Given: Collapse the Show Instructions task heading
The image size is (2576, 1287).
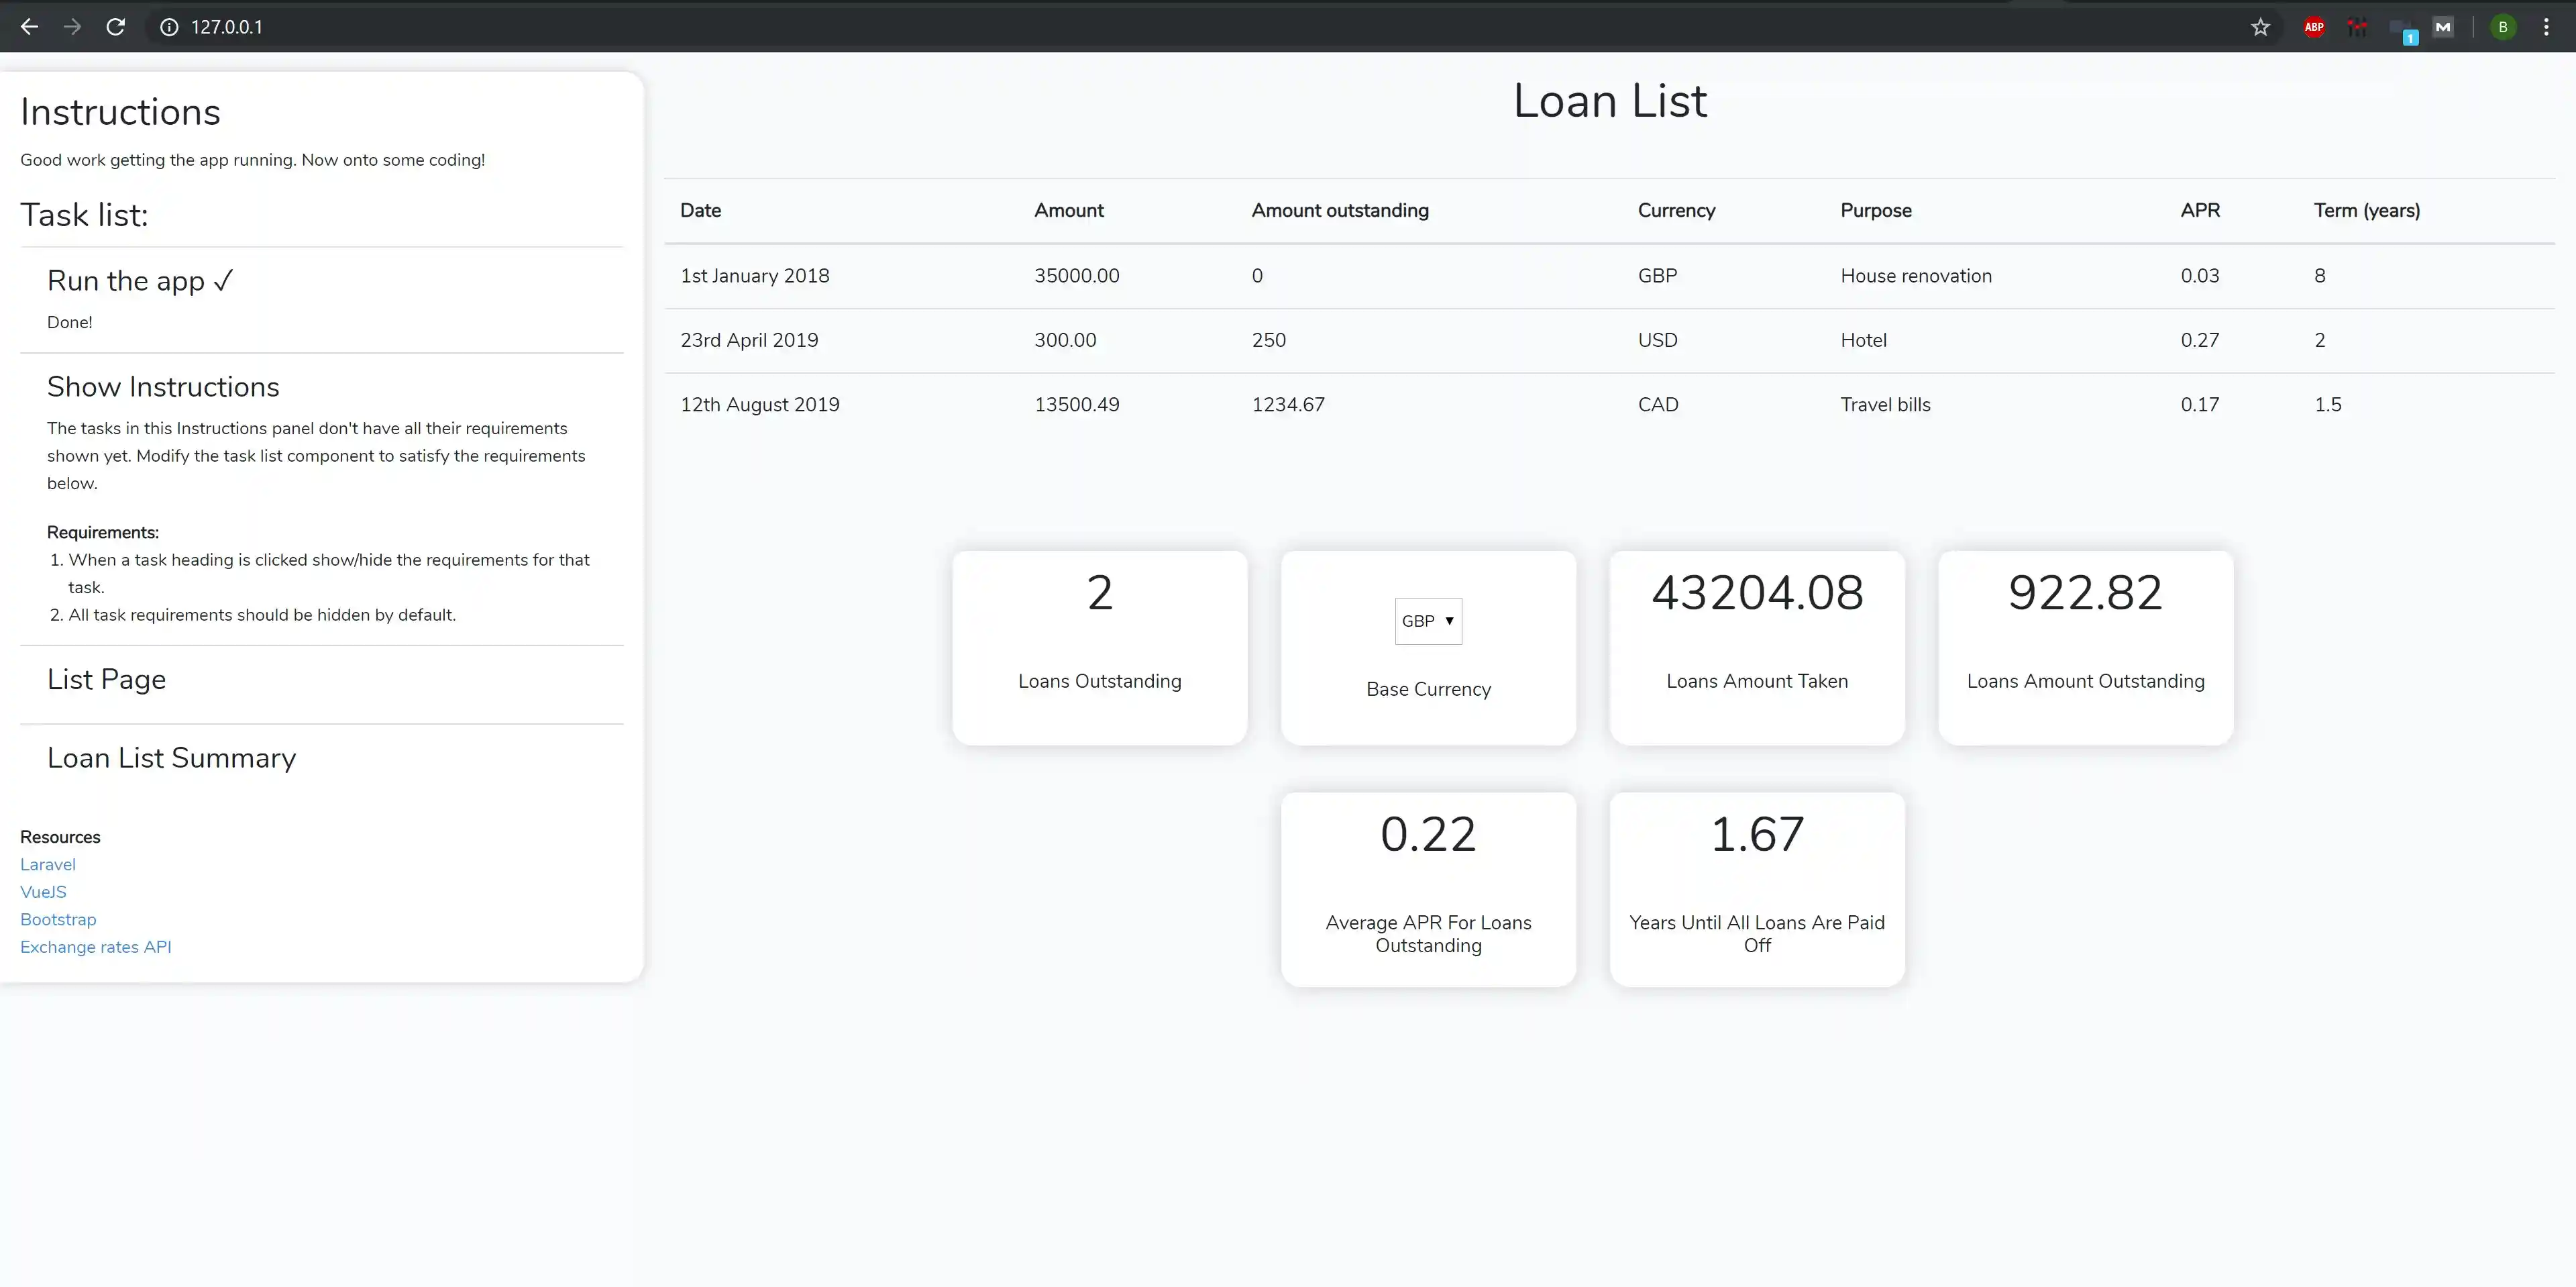Looking at the screenshot, I should pyautogui.click(x=163, y=387).
